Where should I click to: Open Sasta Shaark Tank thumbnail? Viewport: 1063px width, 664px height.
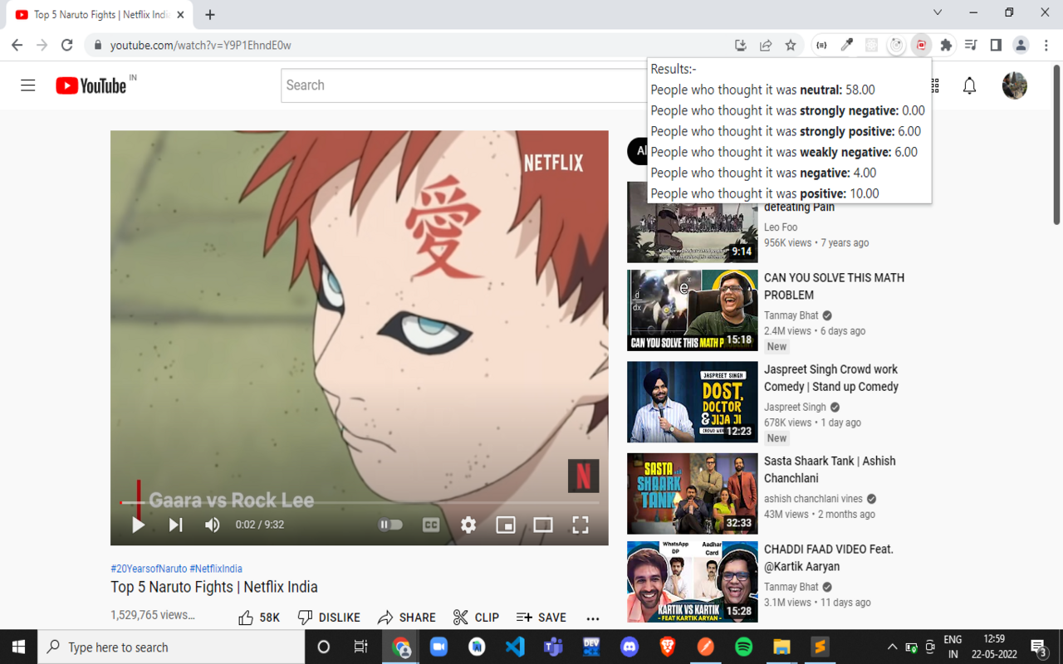(693, 494)
